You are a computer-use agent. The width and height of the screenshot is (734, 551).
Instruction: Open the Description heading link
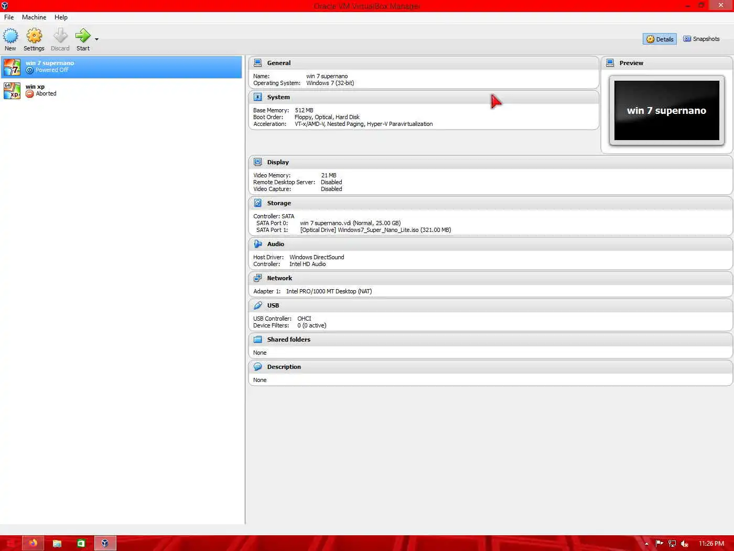pyautogui.click(x=284, y=367)
